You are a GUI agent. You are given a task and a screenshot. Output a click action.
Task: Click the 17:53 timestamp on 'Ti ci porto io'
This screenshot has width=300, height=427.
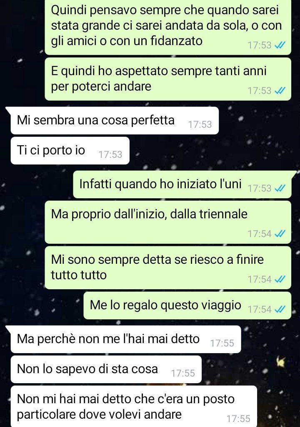[110, 154]
